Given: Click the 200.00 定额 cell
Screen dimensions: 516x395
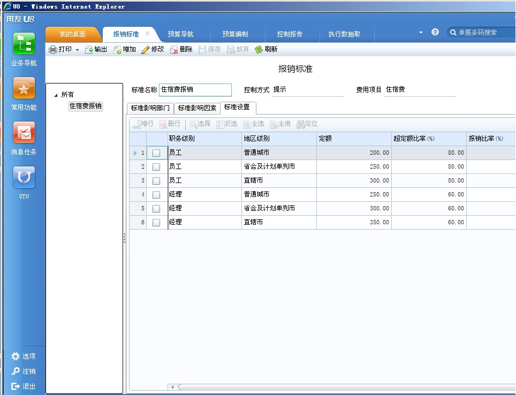Looking at the screenshot, I should point(354,153).
